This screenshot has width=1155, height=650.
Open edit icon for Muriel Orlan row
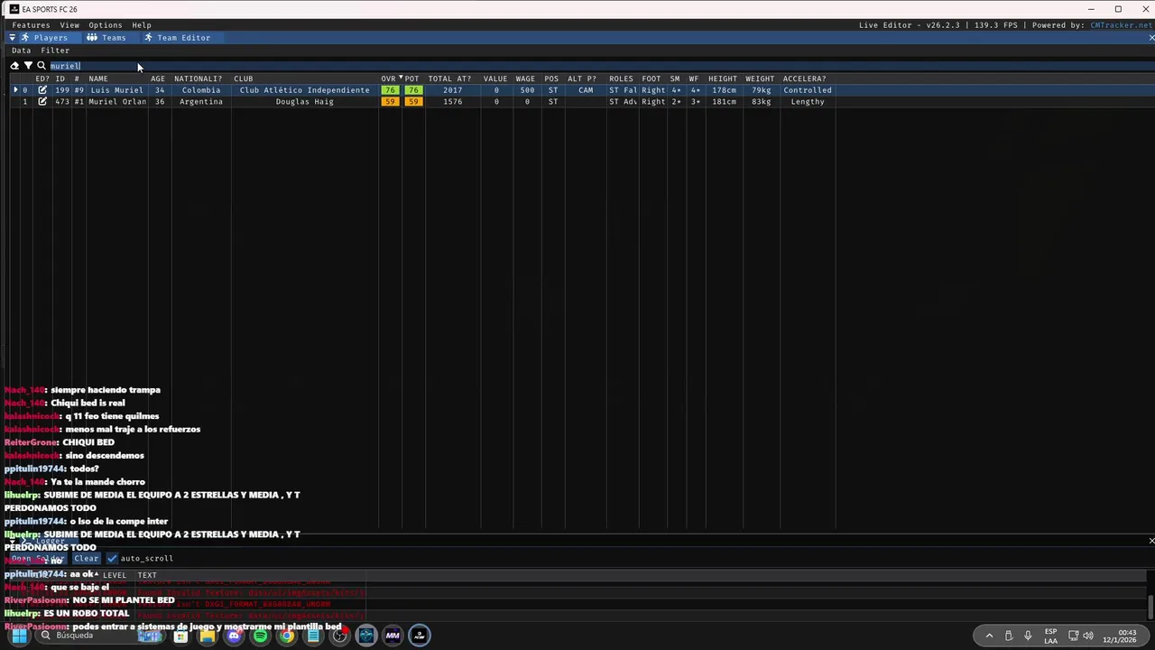pos(42,102)
